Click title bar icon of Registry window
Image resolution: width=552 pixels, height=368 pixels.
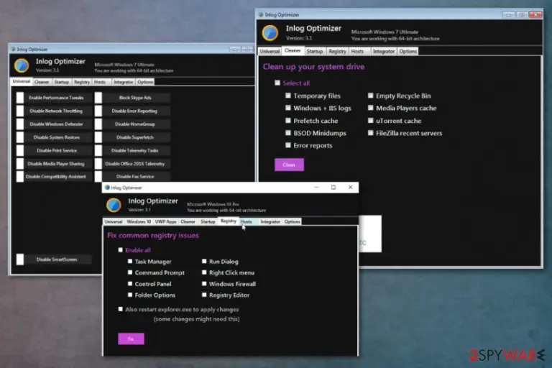(107, 188)
